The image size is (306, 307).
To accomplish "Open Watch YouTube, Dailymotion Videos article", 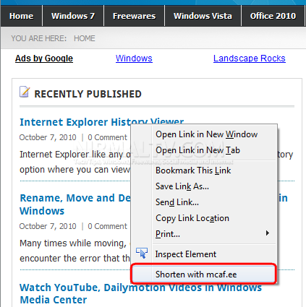I will pyautogui.click(x=140, y=293).
